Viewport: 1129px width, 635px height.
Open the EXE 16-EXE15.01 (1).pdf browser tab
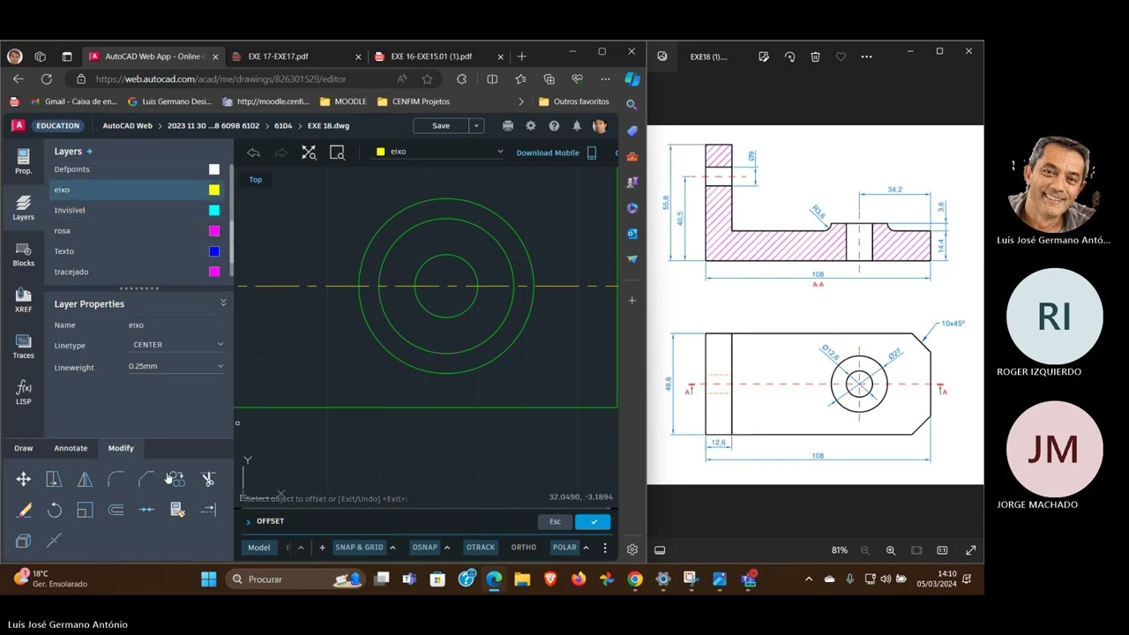[438, 56]
